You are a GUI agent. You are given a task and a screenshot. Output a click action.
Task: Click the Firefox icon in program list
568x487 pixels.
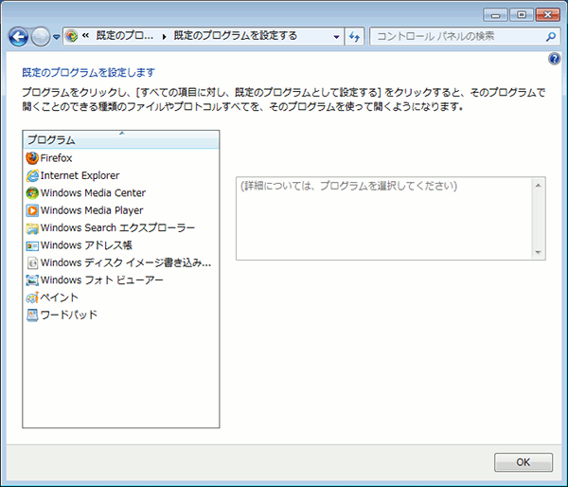[x=32, y=158]
